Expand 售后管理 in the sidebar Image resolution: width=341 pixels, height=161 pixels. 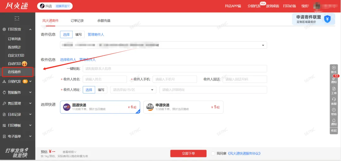click(x=17, y=103)
